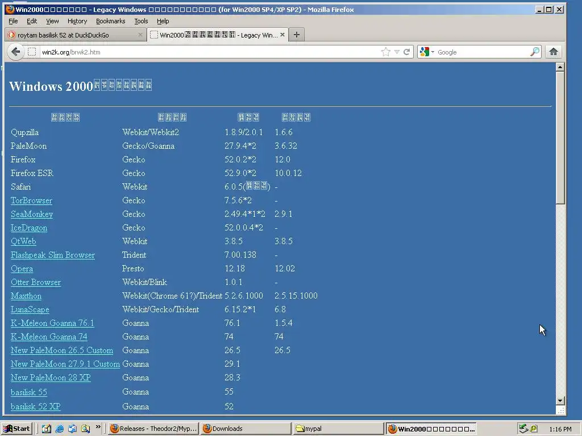Open the Help menu
This screenshot has height=436, width=582.
point(163,21)
